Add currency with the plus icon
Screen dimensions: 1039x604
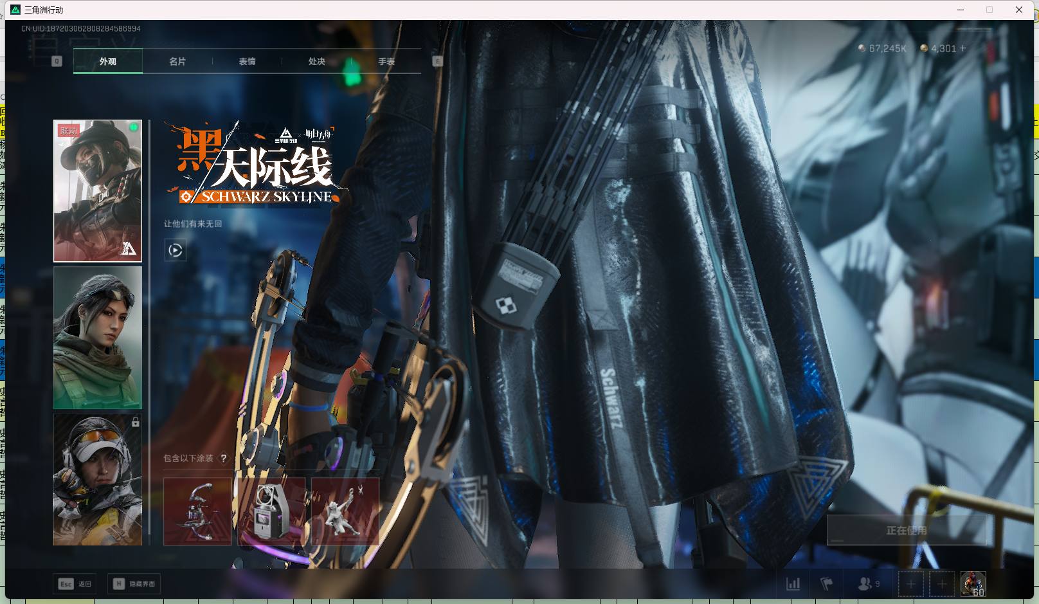[962, 48]
